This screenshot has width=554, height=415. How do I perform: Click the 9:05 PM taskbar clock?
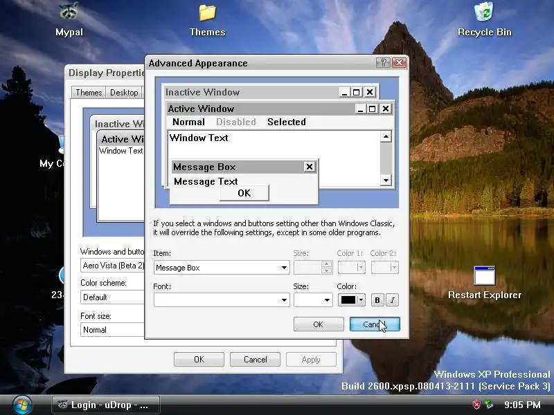(x=522, y=405)
